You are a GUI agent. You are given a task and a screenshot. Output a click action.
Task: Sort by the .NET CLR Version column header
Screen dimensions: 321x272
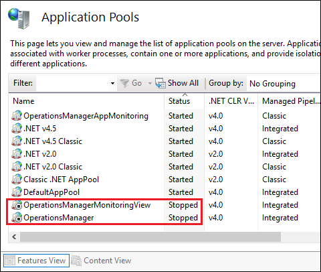231,101
